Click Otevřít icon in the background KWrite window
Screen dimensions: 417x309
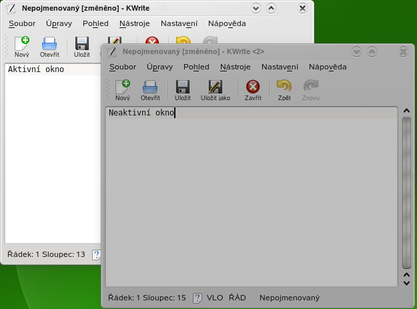click(x=49, y=45)
